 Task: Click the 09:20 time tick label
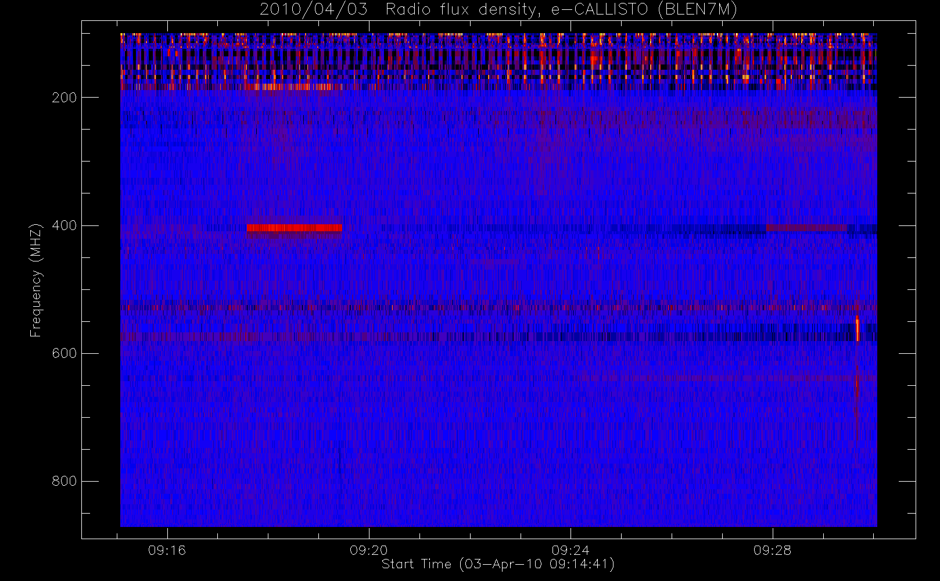pos(368,550)
